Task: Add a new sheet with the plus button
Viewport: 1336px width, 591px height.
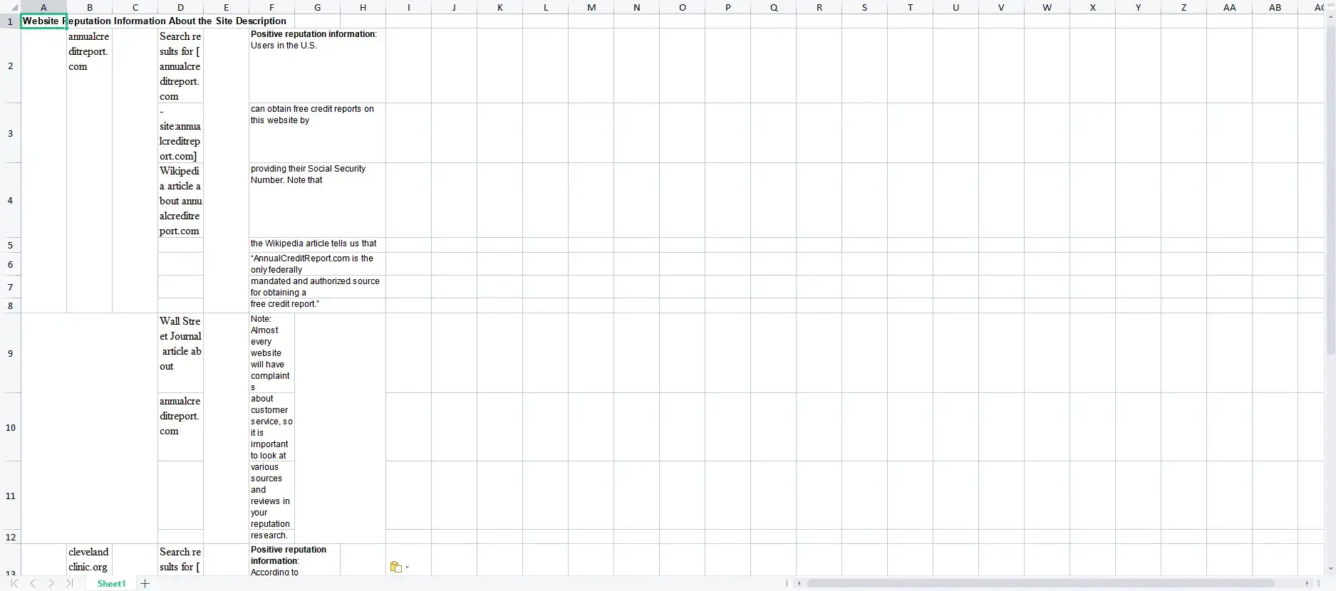Action: tap(145, 583)
